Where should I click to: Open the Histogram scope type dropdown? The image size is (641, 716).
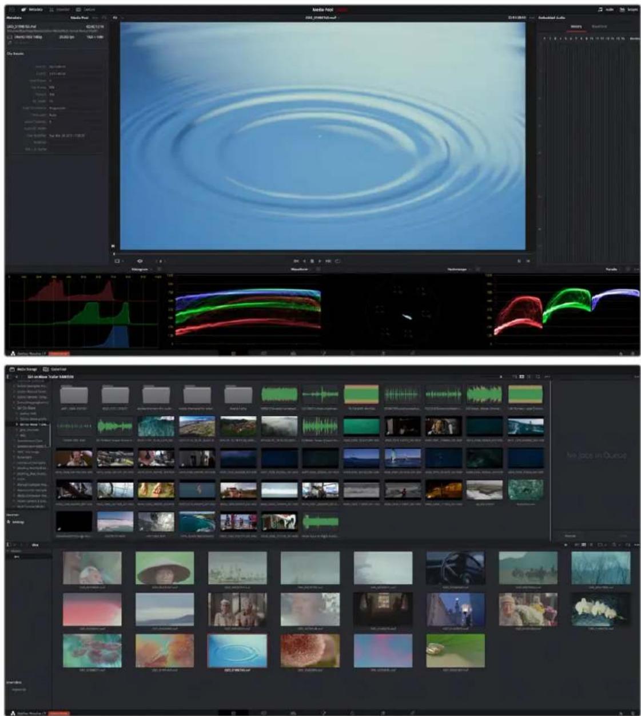[x=142, y=269]
